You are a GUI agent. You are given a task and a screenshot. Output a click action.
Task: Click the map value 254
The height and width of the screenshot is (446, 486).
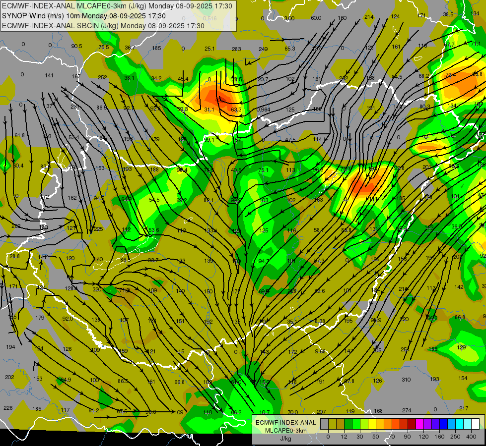405,349
